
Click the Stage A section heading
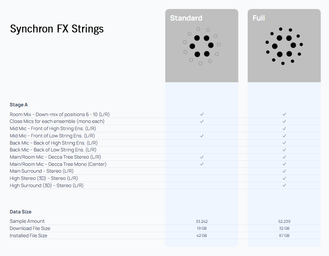(x=19, y=105)
